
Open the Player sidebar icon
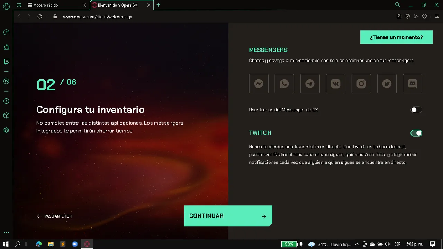pos(6,81)
